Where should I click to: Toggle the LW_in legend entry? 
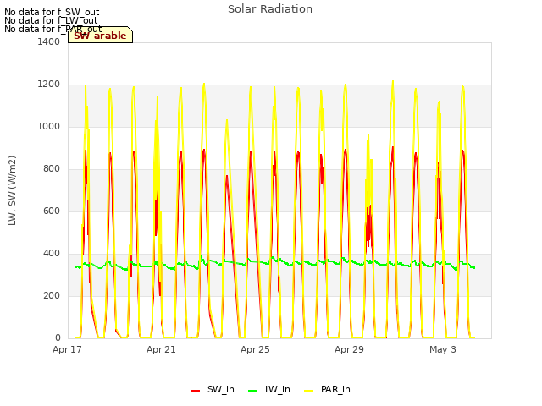pos(269,389)
